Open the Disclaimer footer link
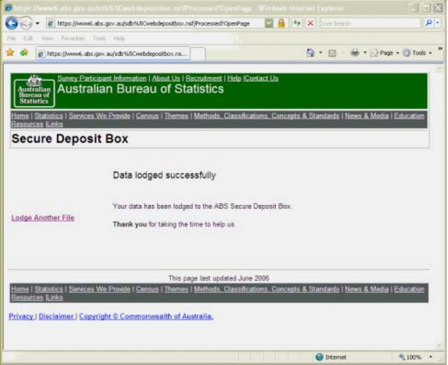Image resolution: width=448 pixels, height=365 pixels. click(56, 316)
